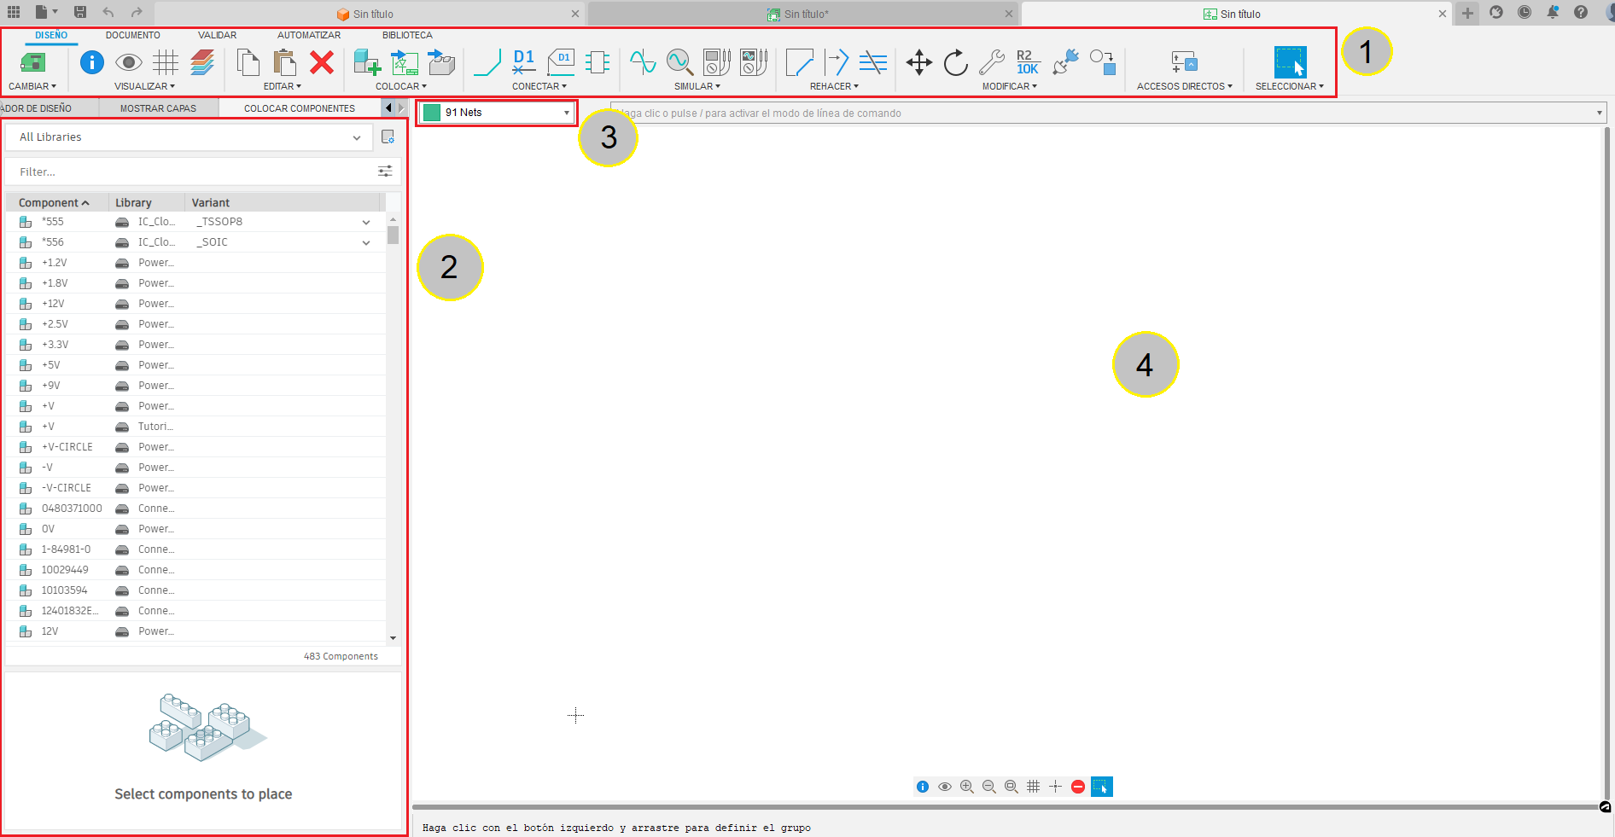The image size is (1615, 837).
Task: Switch to the BIBLIOTECA ribbon tab
Action: [407, 35]
